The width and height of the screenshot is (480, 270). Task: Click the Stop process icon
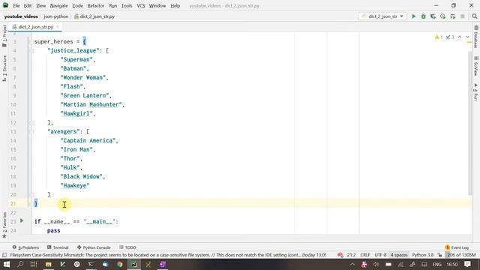pyautogui.click(x=462, y=16)
